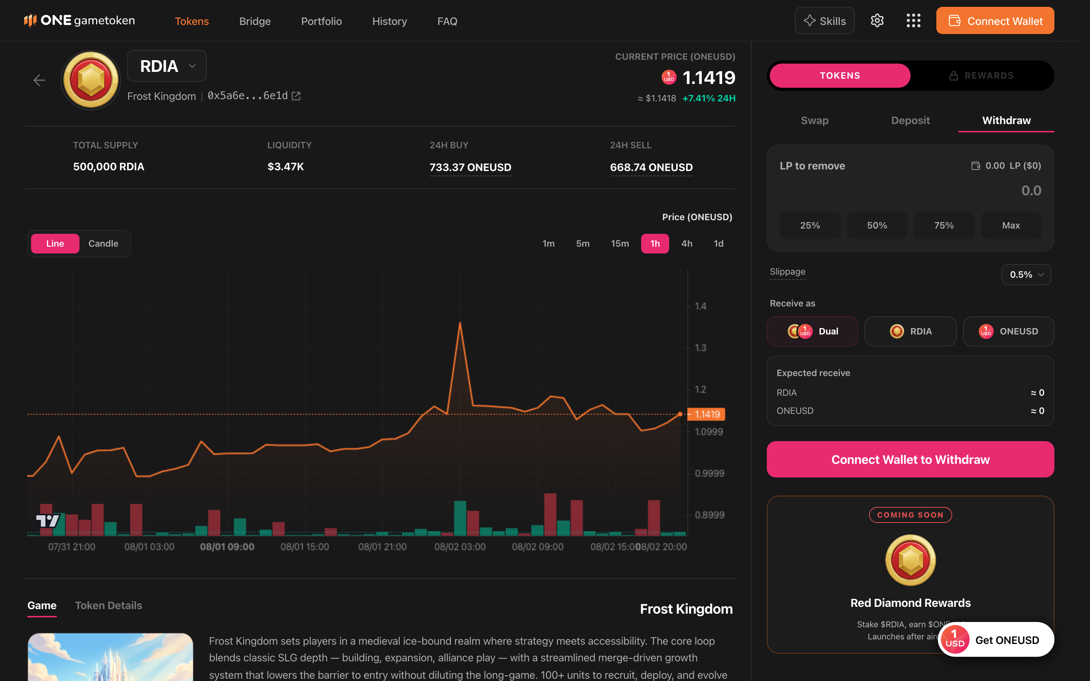Set chart interval to 1h
The width and height of the screenshot is (1090, 681).
pyautogui.click(x=655, y=244)
